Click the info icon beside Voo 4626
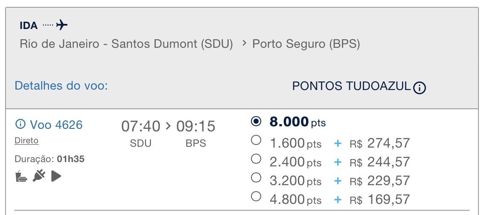Viewport: 484px width, 215px height. click(20, 124)
